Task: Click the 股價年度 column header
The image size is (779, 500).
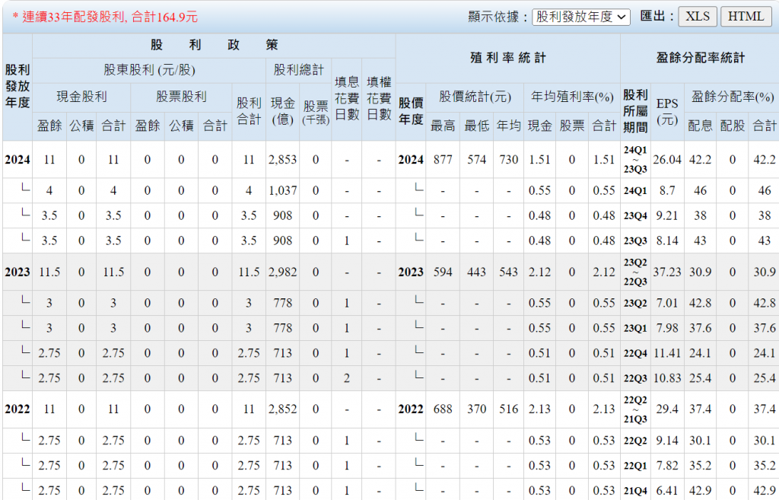Action: tap(411, 111)
